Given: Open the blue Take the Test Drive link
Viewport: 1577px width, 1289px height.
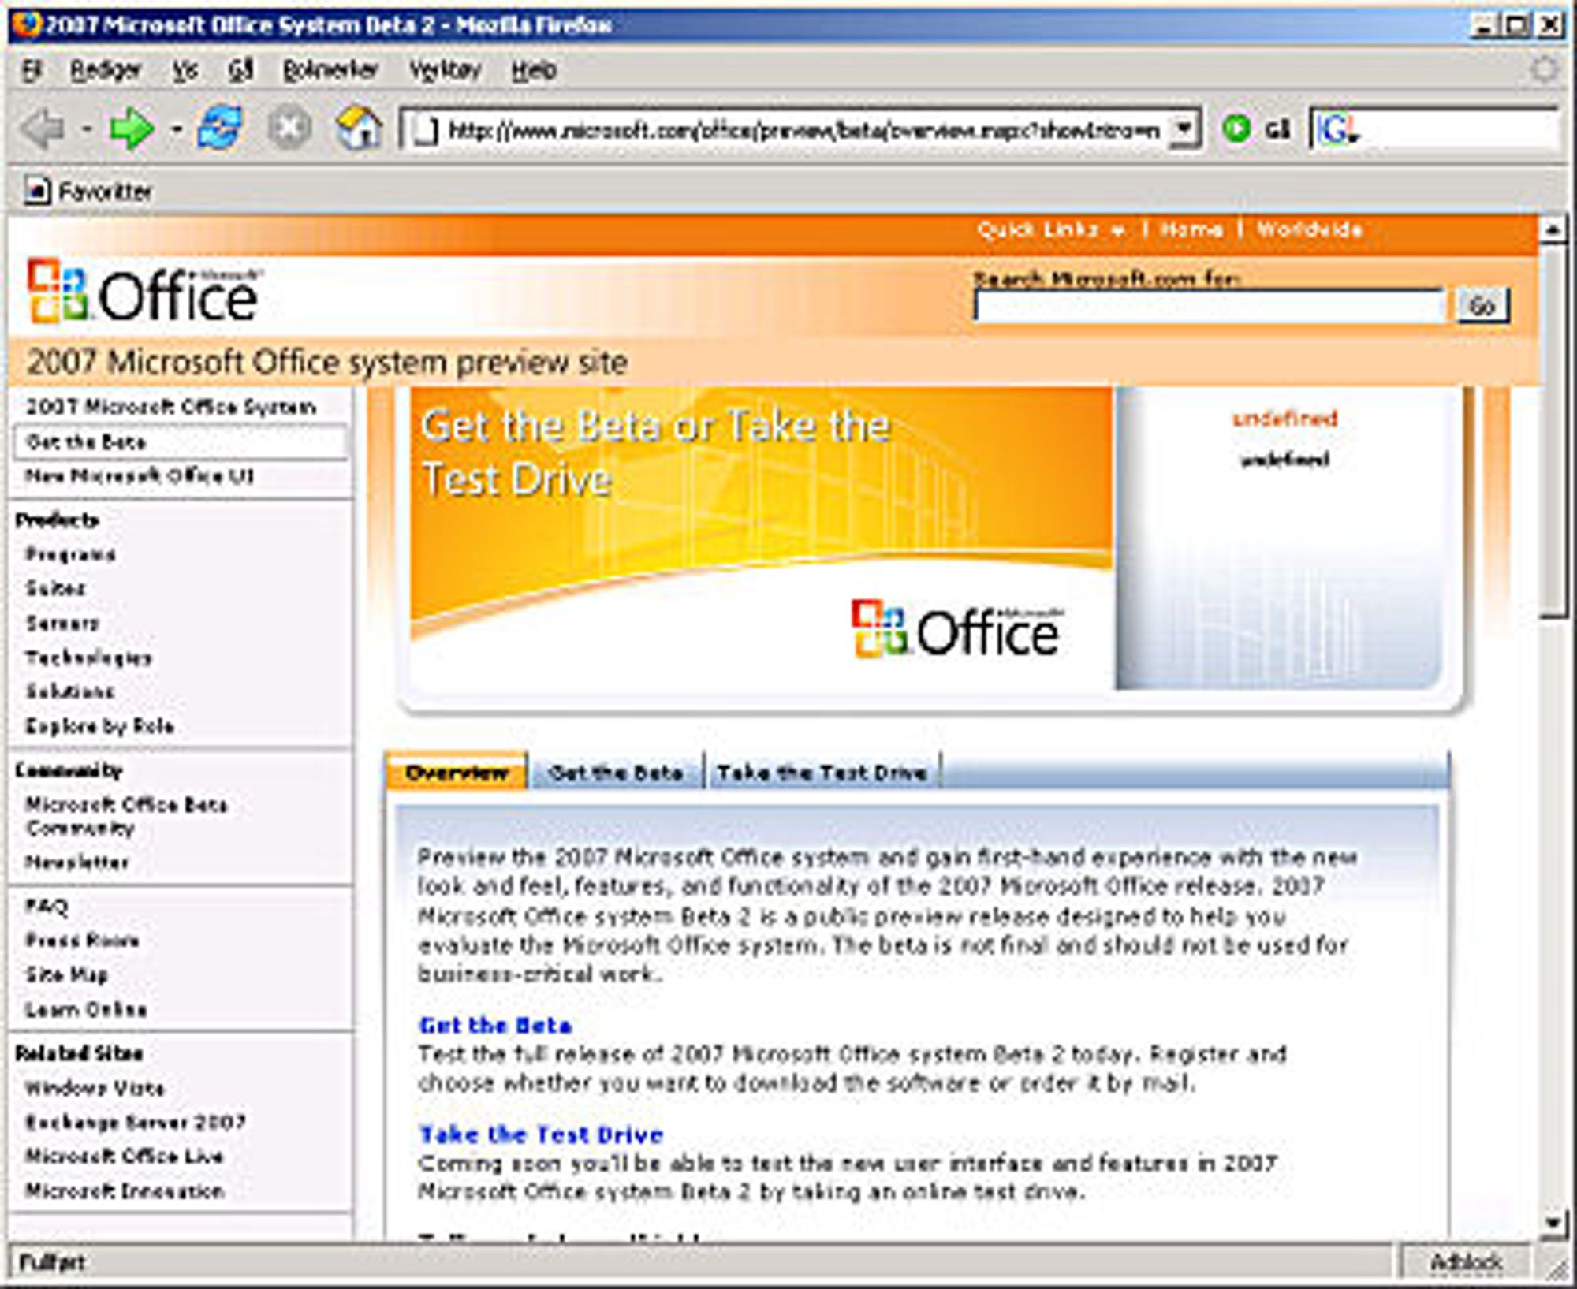Looking at the screenshot, I should [541, 1134].
